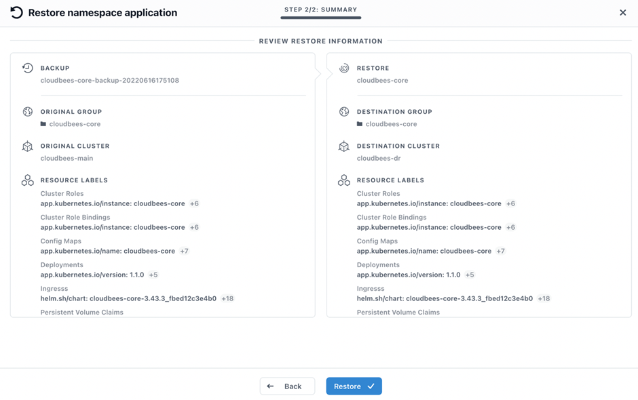Click Config Maps heading in Restore panel

(x=377, y=241)
